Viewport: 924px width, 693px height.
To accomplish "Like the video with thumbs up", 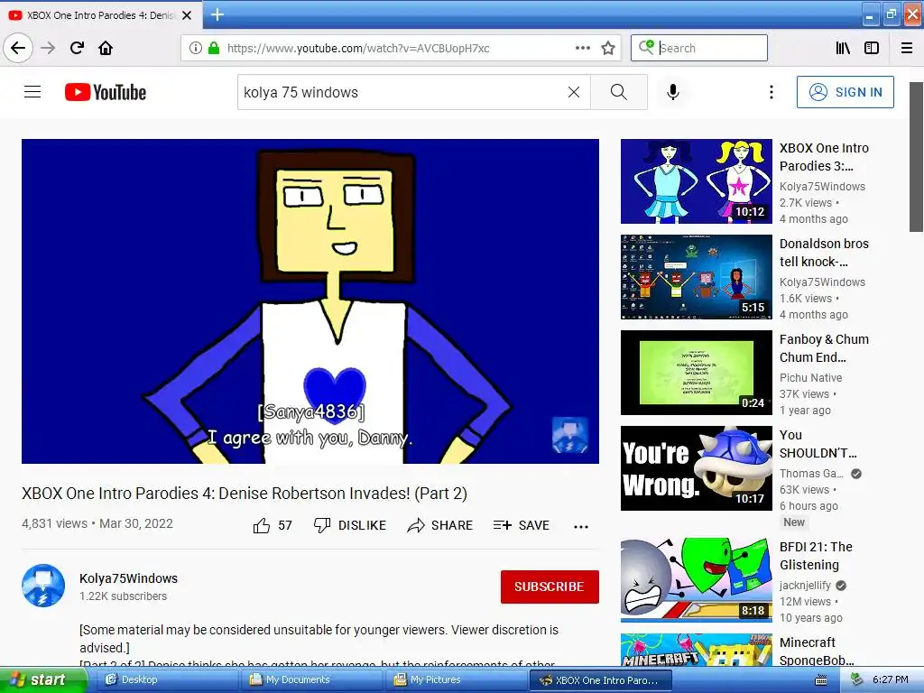I will pyautogui.click(x=273, y=525).
